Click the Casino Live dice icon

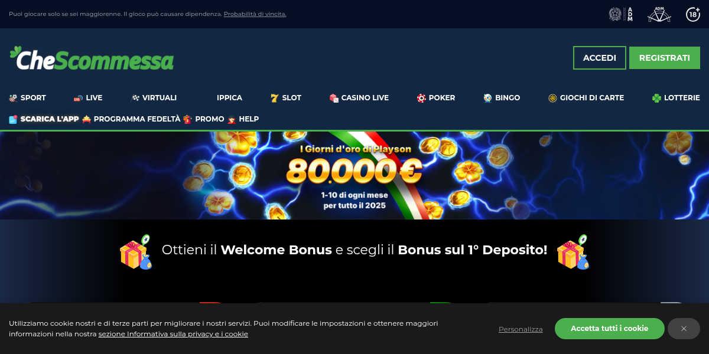pyautogui.click(x=334, y=98)
